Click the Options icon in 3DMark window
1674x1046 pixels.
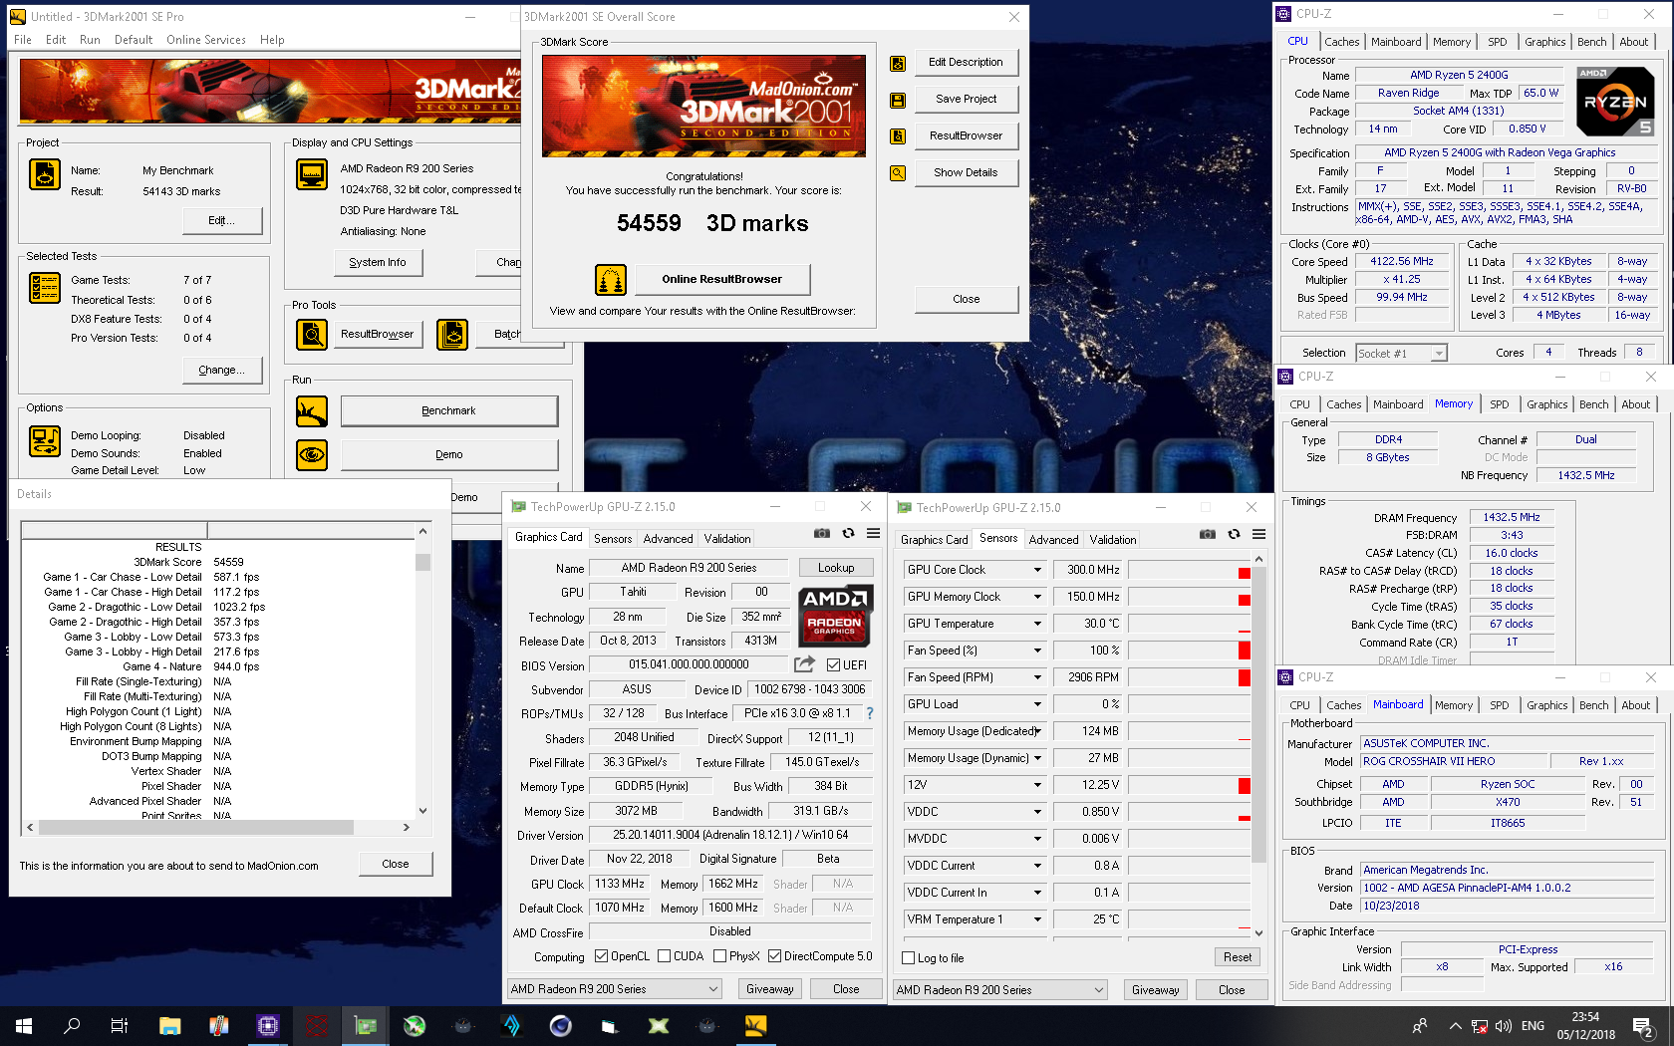click(45, 441)
